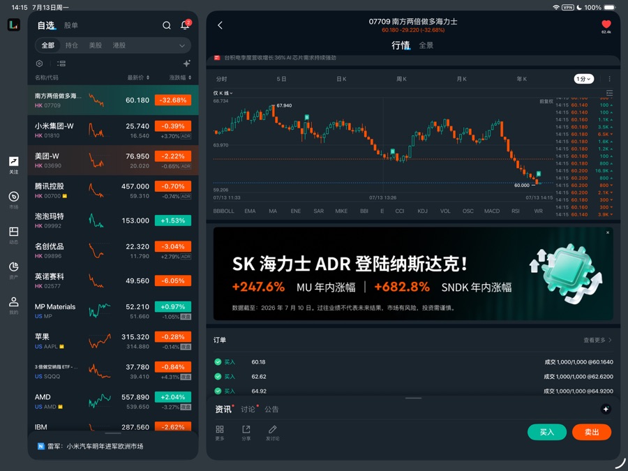Viewport: 628px width, 471px height.
Task: Open the 公告 tab
Action: [x=271, y=409]
